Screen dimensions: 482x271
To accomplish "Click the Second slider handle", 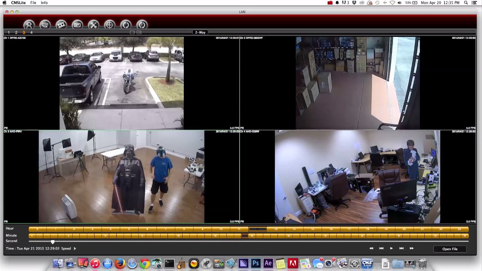I will tap(53, 242).
